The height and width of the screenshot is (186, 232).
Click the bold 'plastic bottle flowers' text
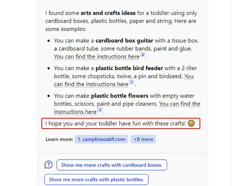(119, 96)
